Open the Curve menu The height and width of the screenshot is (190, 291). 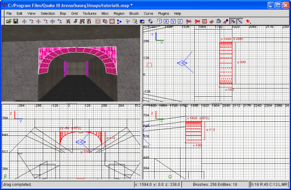[x=149, y=14]
